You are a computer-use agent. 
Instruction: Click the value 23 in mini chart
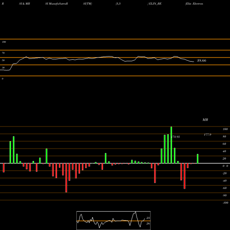click(x=148, y=218)
